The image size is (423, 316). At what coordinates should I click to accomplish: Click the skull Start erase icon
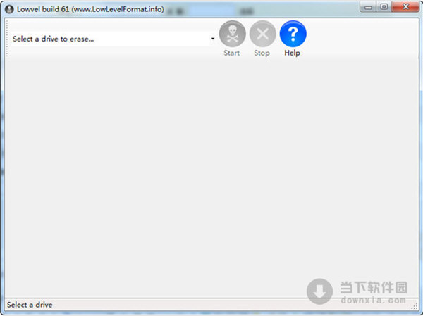pyautogui.click(x=232, y=34)
